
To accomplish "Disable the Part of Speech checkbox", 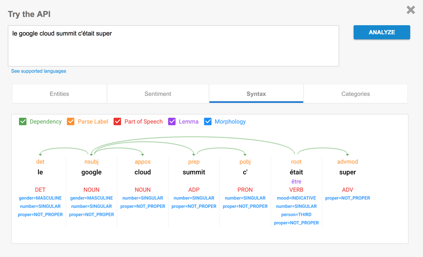I will [x=117, y=122].
